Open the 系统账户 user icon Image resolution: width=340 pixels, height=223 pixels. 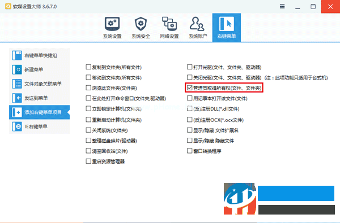coord(197,24)
